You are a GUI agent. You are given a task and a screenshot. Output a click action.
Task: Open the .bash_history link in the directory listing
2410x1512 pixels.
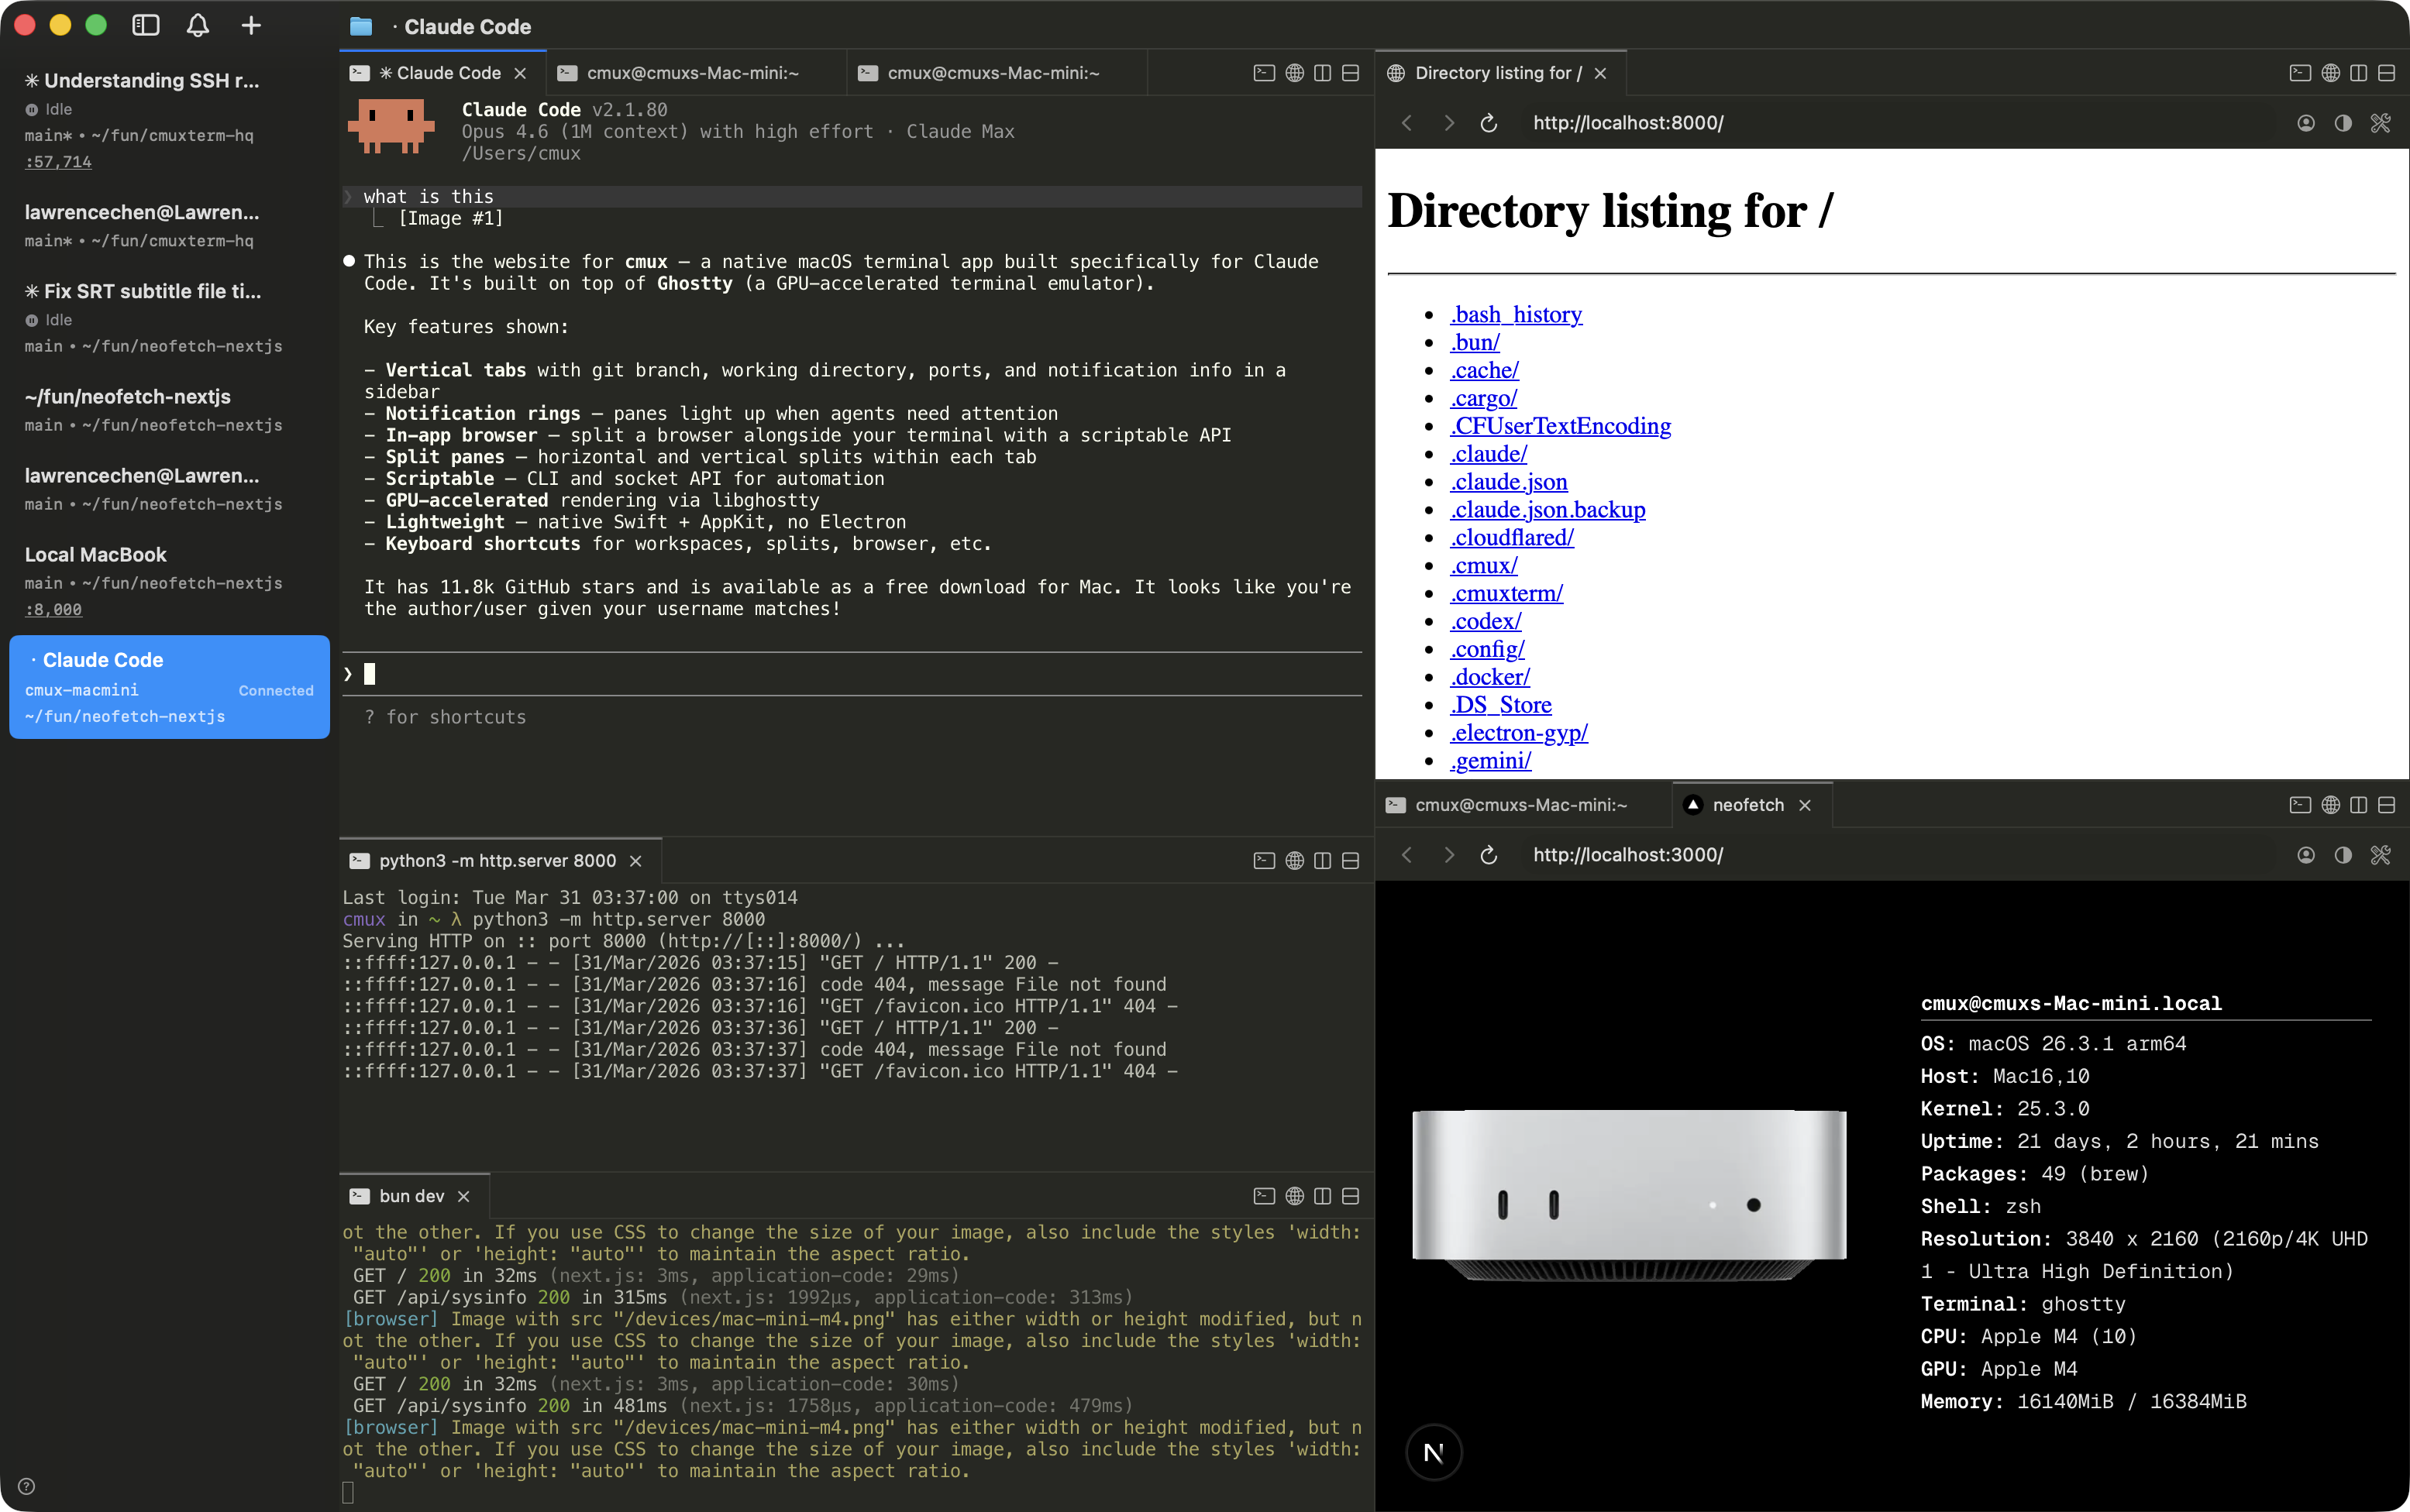(1515, 314)
